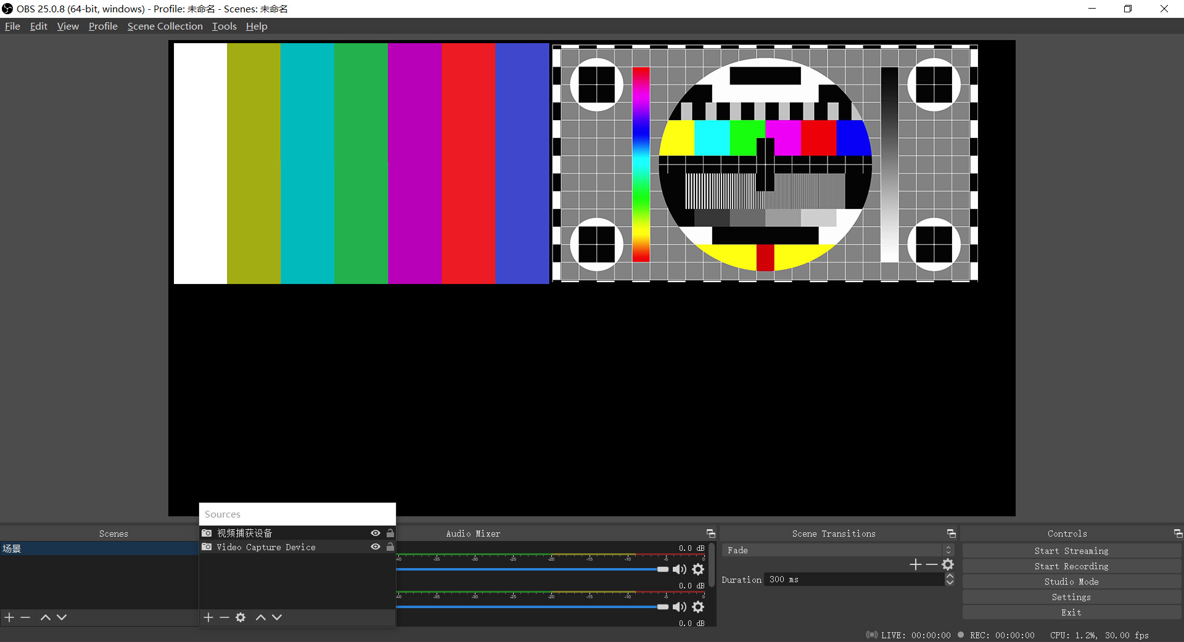
Task: Click Start Recording button
Action: (x=1071, y=566)
